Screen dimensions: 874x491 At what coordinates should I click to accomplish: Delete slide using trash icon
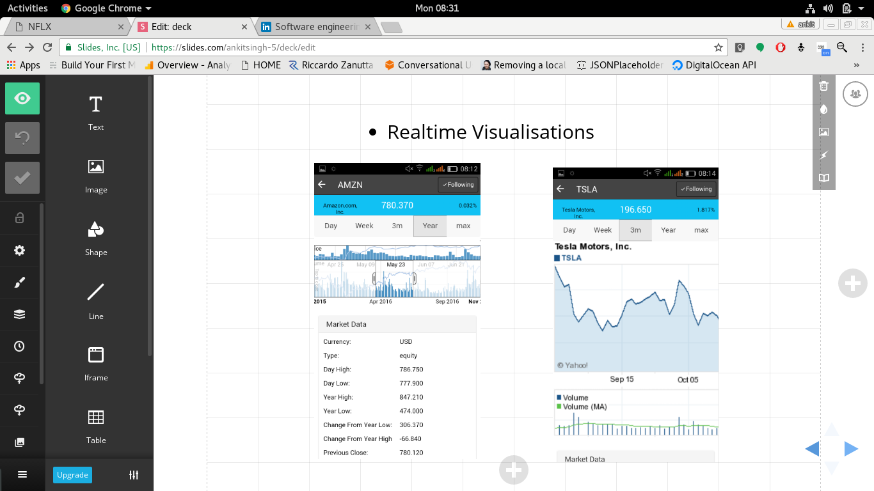(824, 86)
